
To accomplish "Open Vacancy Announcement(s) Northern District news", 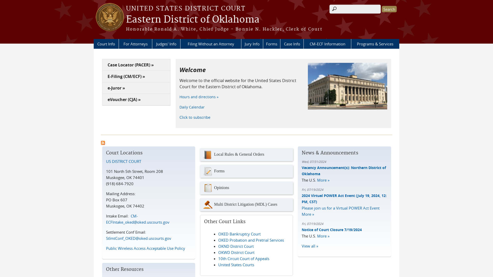I will tap(344, 171).
